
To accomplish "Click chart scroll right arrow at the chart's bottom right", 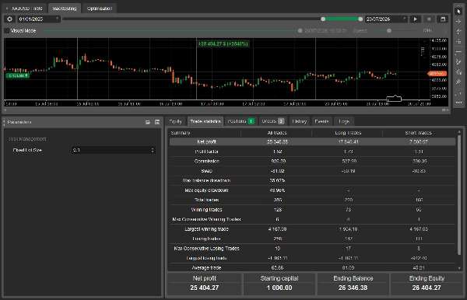I will click(x=448, y=110).
